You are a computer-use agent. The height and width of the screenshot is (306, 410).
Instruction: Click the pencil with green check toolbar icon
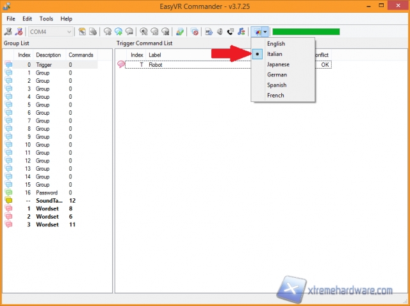pyautogui.click(x=181, y=31)
